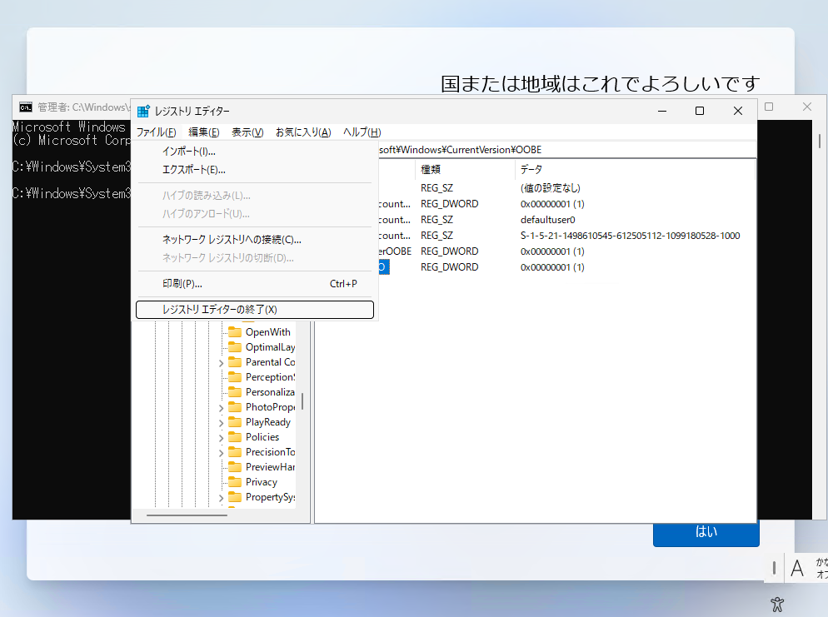Click the tree pane horizontal scrollbar

[x=187, y=515]
